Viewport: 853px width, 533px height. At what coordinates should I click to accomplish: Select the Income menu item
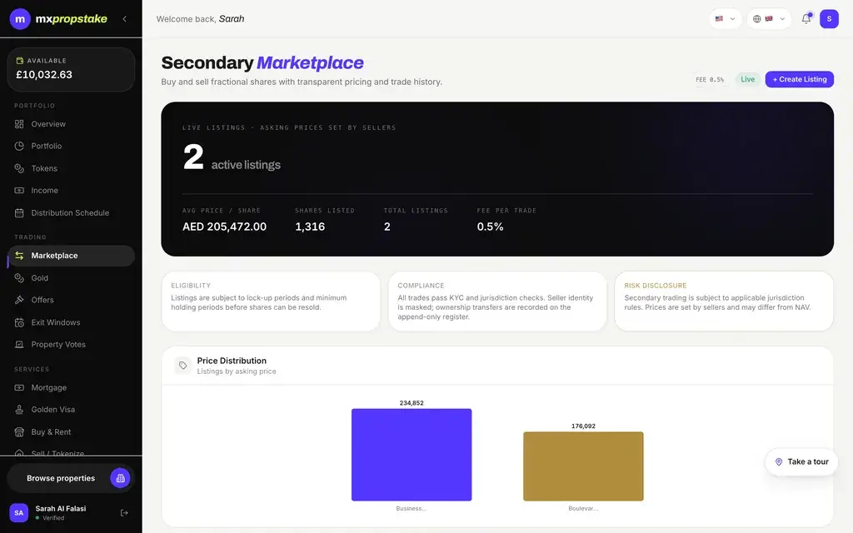71,191
